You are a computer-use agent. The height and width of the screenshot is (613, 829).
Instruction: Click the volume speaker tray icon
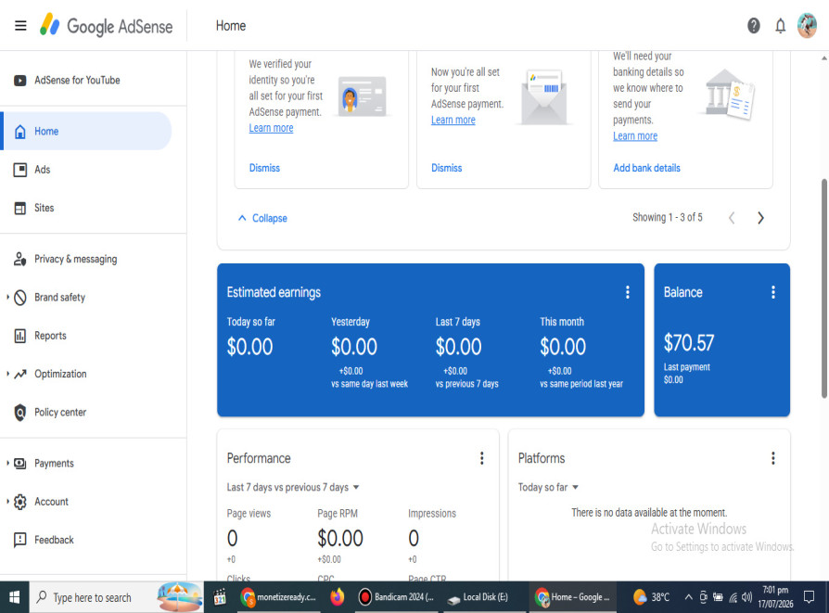coord(746,597)
